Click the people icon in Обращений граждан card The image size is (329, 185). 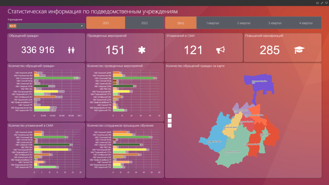pos(71,50)
